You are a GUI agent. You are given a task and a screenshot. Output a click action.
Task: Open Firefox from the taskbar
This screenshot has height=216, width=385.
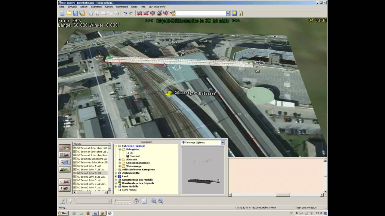tap(88, 213)
